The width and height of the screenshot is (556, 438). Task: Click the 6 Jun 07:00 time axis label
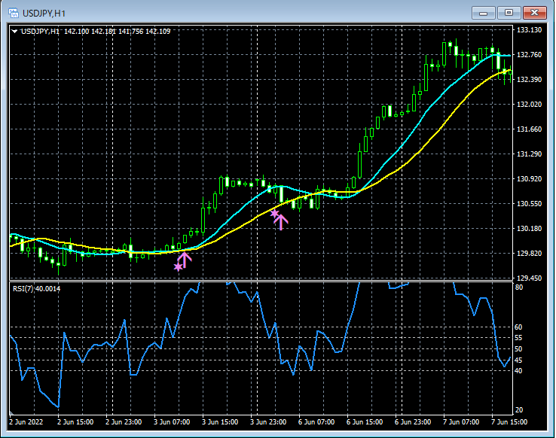[x=316, y=422]
